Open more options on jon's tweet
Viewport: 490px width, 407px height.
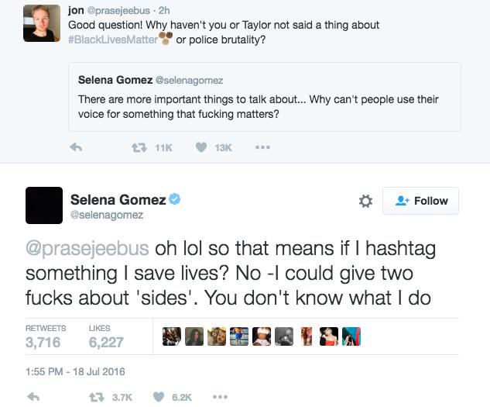[262, 147]
